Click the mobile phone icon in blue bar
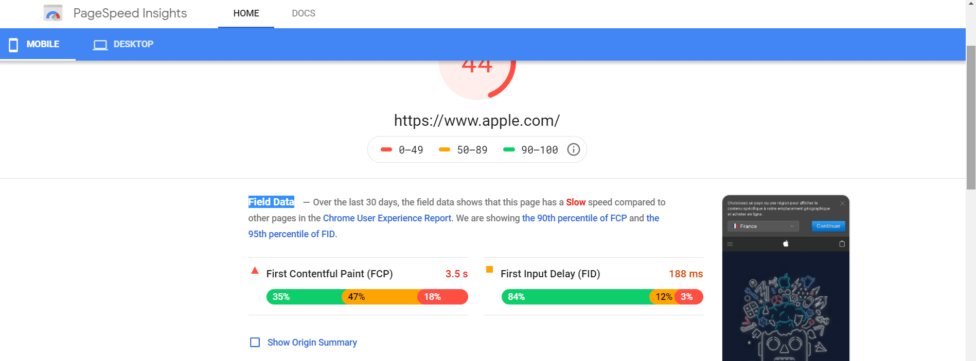 pos(13,45)
